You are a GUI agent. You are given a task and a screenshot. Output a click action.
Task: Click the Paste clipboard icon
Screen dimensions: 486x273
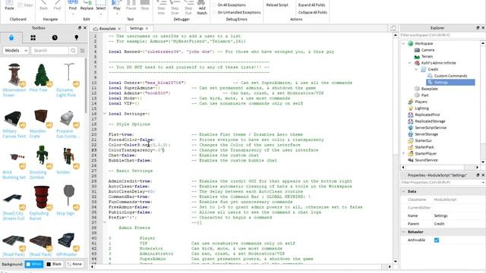click(9, 3)
